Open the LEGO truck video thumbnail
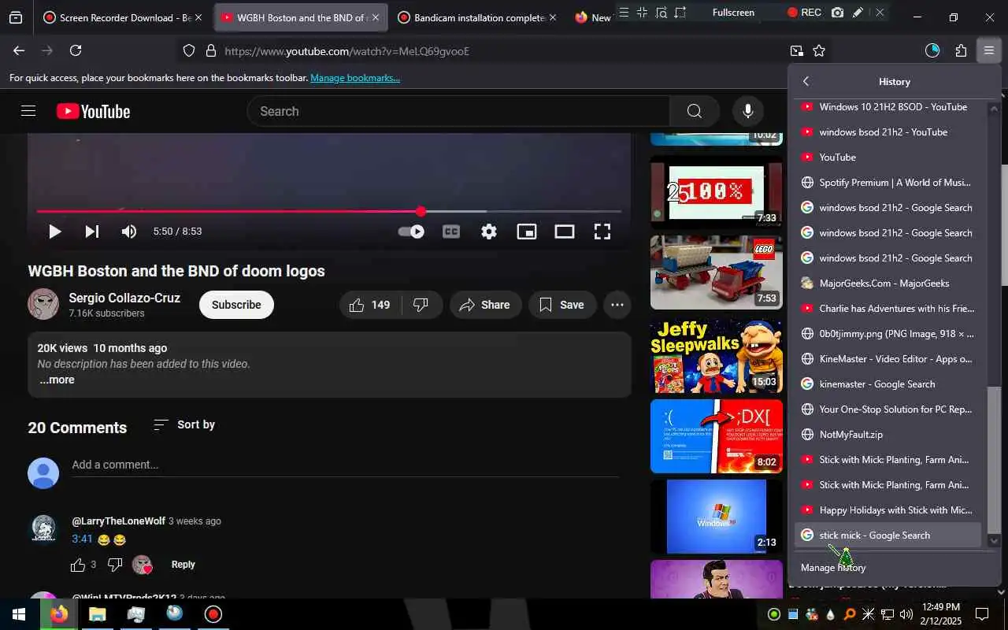Image resolution: width=1008 pixels, height=630 pixels. (x=717, y=272)
